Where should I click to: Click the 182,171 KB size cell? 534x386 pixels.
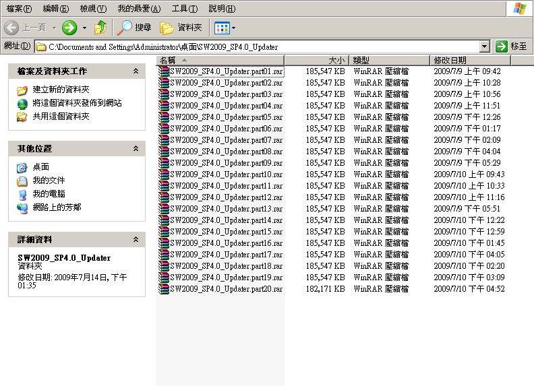325,289
